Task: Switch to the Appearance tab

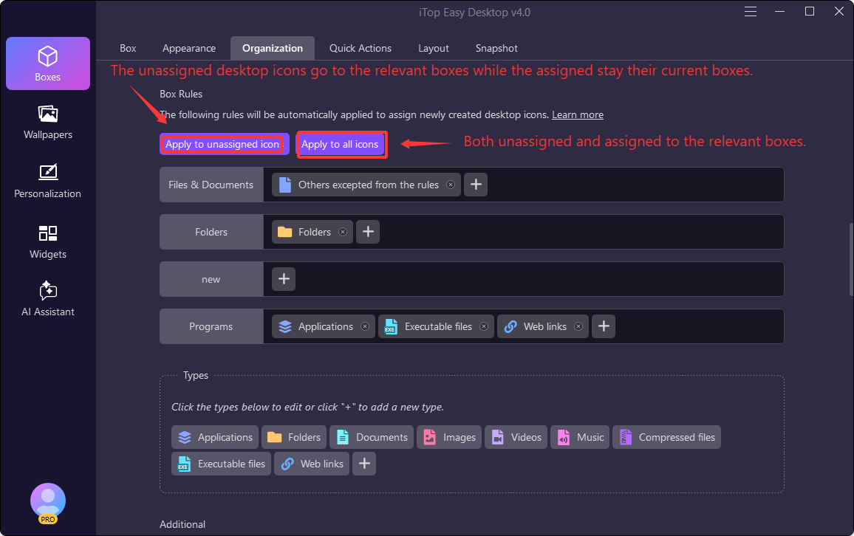Action: [x=189, y=49]
